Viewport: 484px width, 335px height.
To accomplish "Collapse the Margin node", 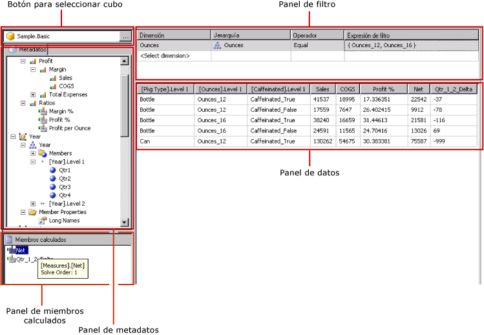I will pos(33,70).
